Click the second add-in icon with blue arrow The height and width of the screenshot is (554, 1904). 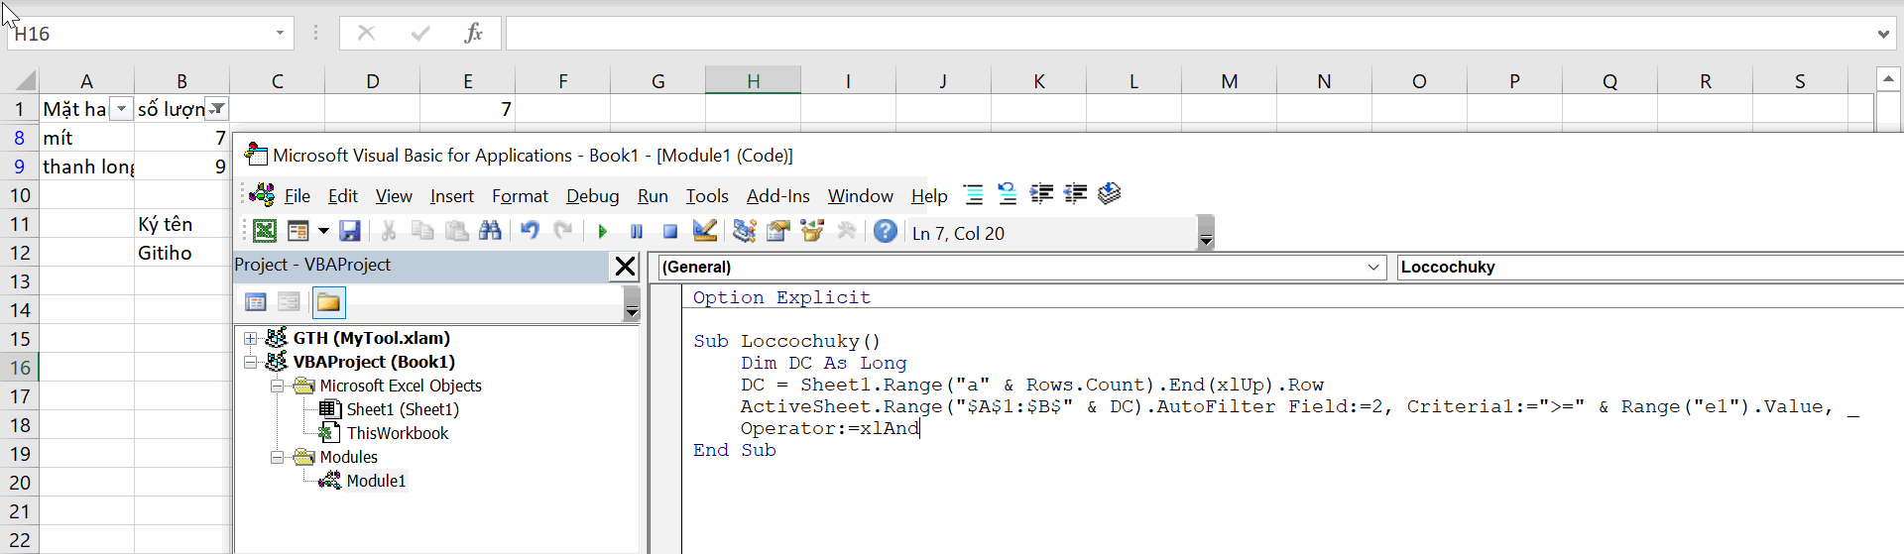[1008, 194]
